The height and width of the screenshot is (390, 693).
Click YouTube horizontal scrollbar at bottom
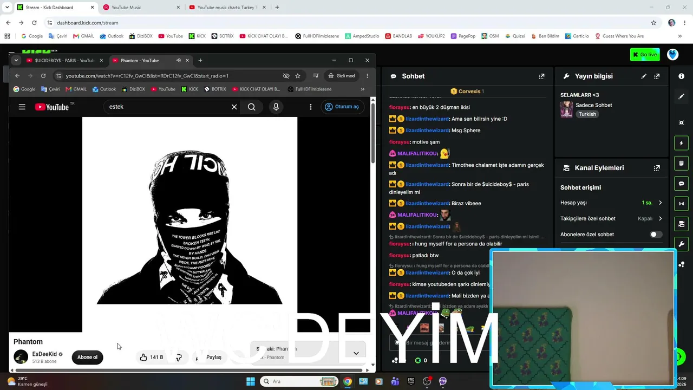click(x=189, y=370)
